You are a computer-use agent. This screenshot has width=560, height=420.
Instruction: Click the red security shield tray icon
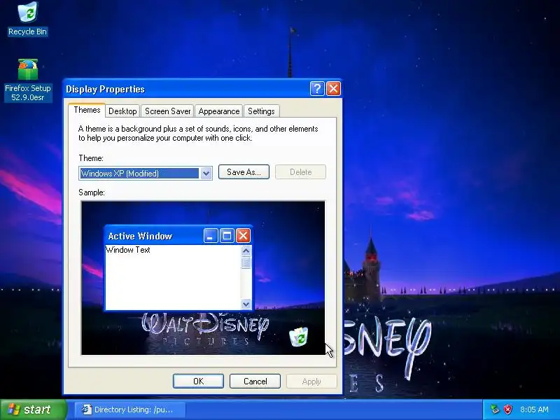pyautogui.click(x=507, y=409)
